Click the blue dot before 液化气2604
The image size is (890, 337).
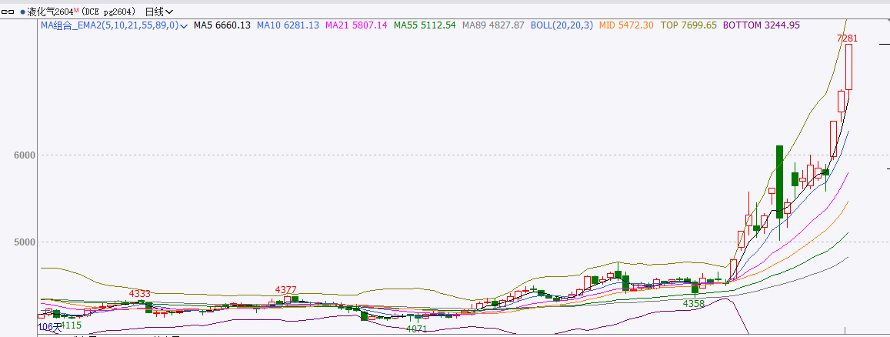[22, 12]
